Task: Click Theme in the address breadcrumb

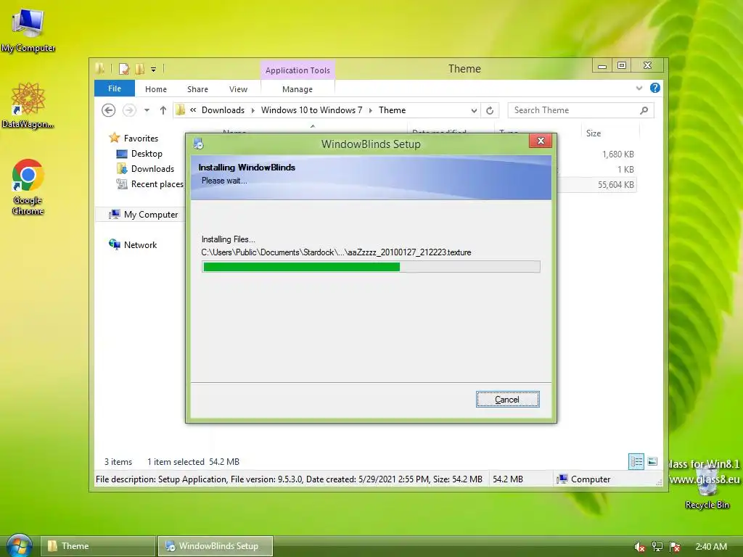Action: (392, 110)
